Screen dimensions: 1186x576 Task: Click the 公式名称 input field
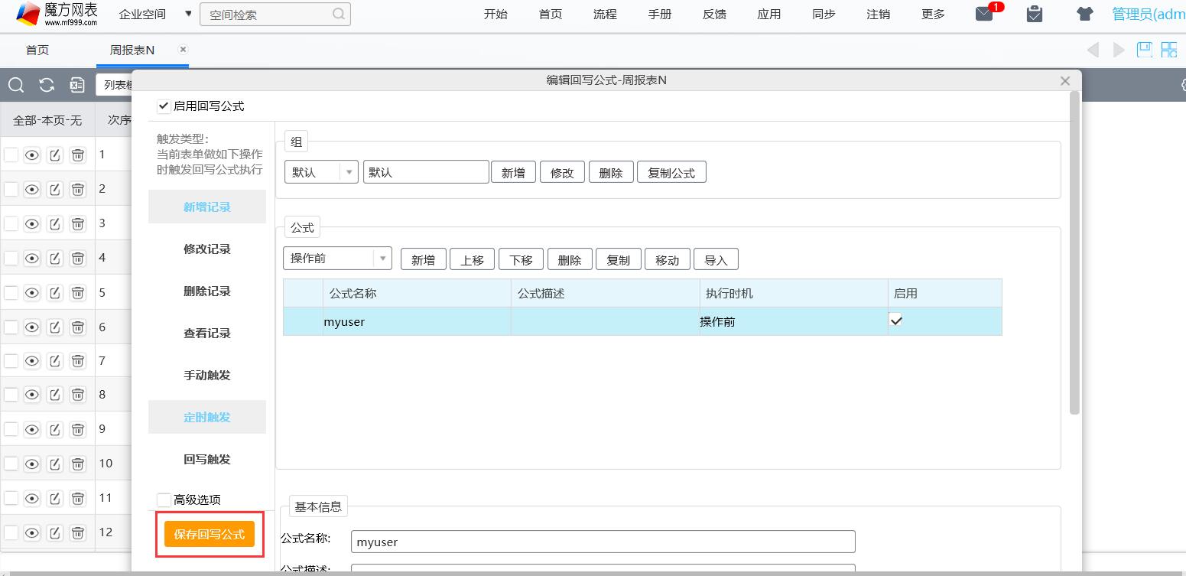pos(603,542)
